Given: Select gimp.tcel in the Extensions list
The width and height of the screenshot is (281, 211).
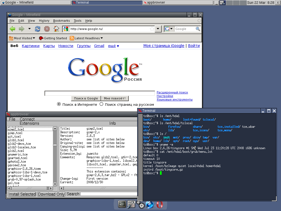Looking at the screenshot, I should coord(15,133).
